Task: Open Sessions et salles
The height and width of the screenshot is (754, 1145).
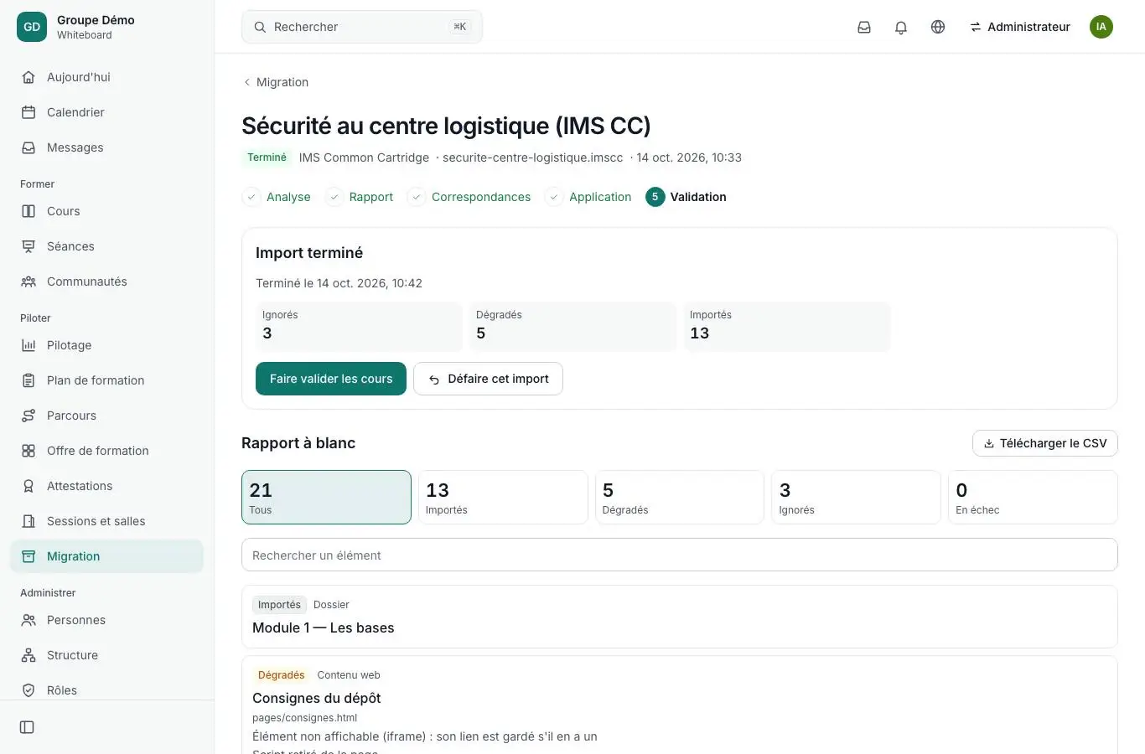Action: tap(106, 521)
